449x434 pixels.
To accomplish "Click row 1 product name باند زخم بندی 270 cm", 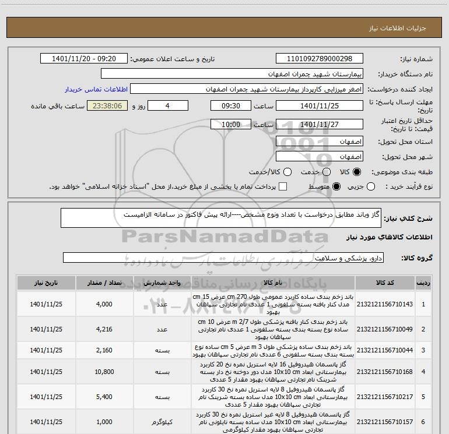I will pos(273,304).
